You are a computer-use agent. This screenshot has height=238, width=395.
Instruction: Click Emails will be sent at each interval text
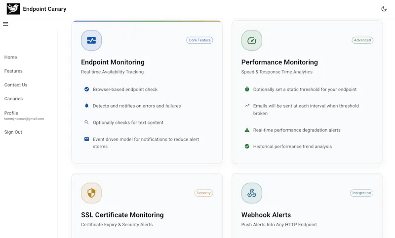click(x=306, y=109)
